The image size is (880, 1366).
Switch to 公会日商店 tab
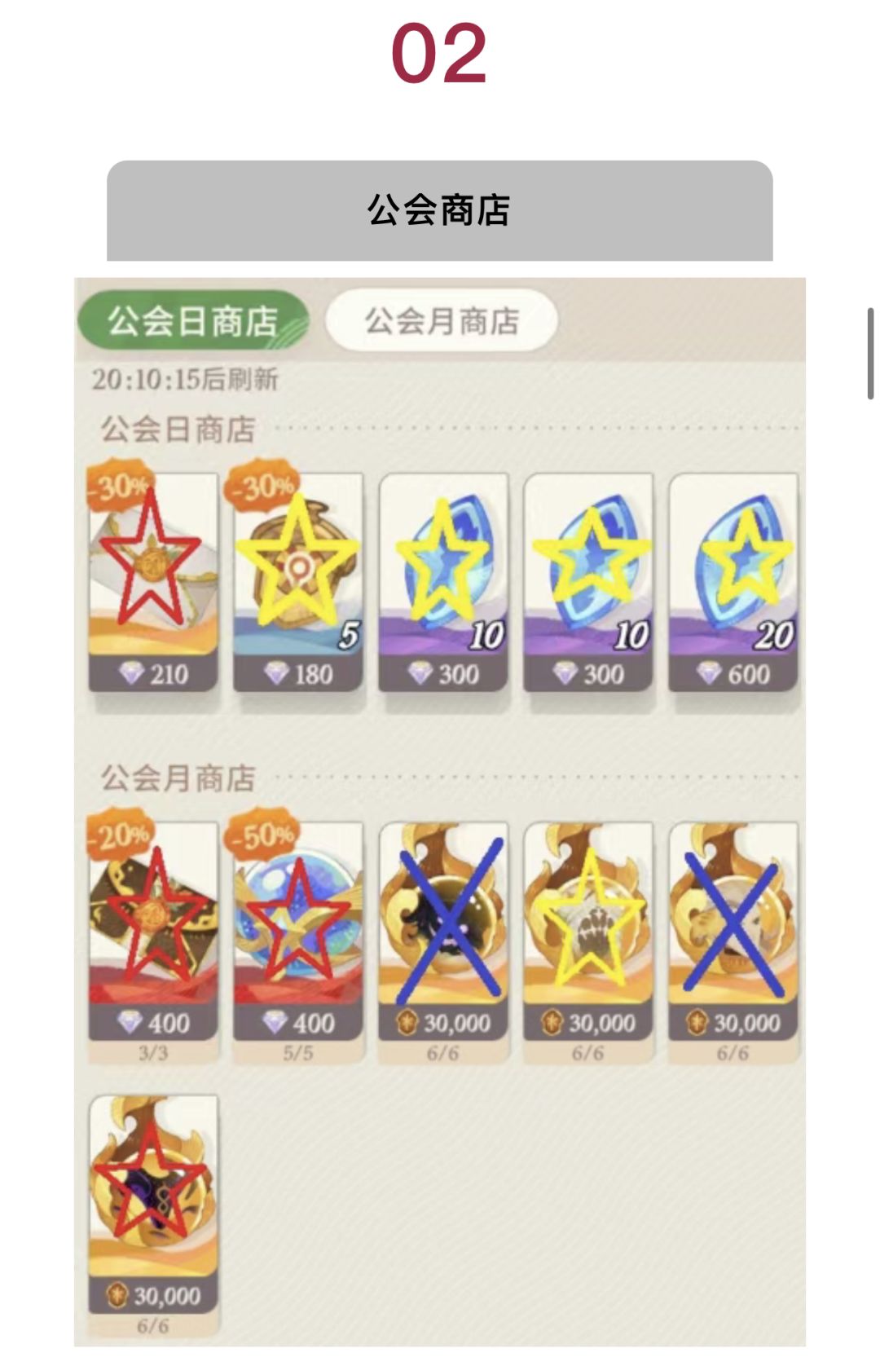tap(193, 320)
